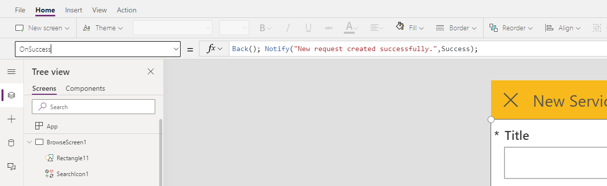The image size is (607, 186).
Task: Click the Strikethrough formatting icon
Action: (x=328, y=28)
